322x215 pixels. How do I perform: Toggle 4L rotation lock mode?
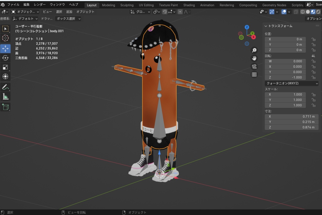314,56
